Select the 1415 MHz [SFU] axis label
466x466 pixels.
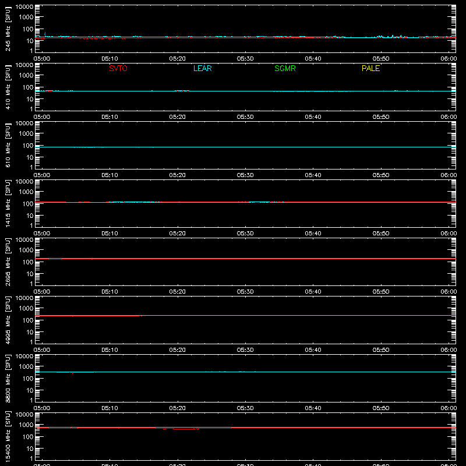[8, 203]
